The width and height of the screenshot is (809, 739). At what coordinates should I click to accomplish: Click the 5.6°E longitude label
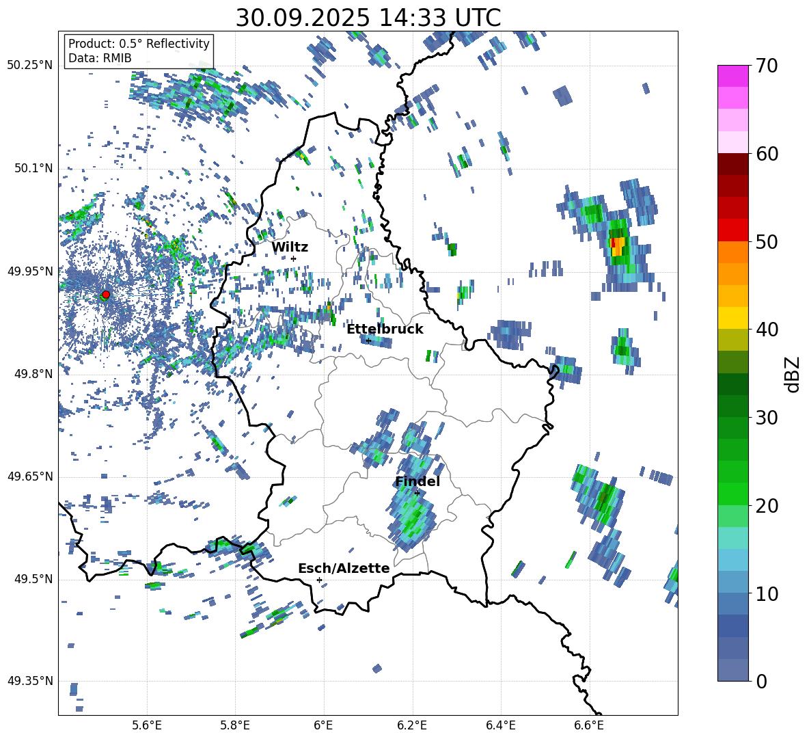(x=147, y=725)
